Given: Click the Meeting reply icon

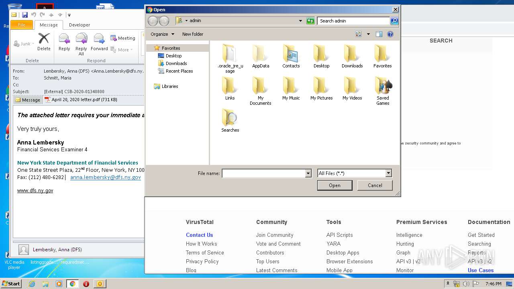Looking at the screenshot, I should [x=122, y=38].
